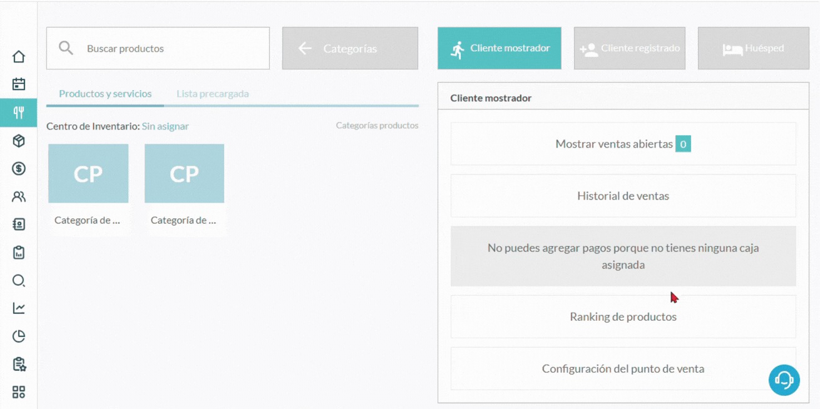The height and width of the screenshot is (409, 820).
Task: Open the home icon in sidebar
Action: (x=19, y=57)
